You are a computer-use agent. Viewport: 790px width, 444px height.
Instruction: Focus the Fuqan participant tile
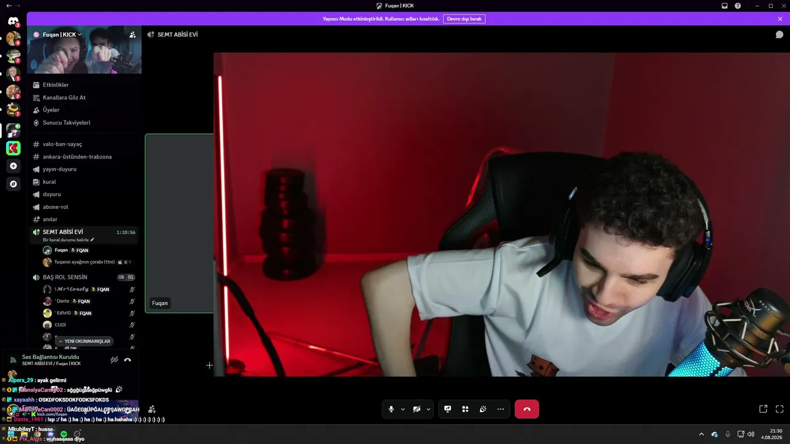180,223
